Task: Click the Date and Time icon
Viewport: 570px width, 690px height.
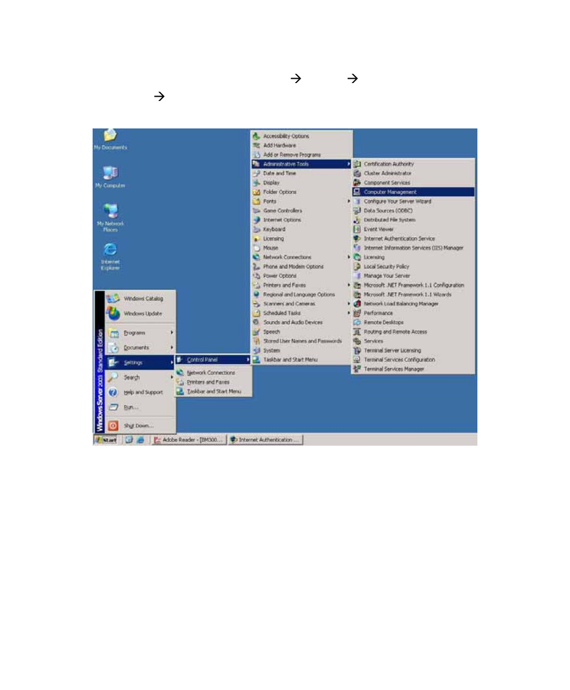Action: [256, 173]
